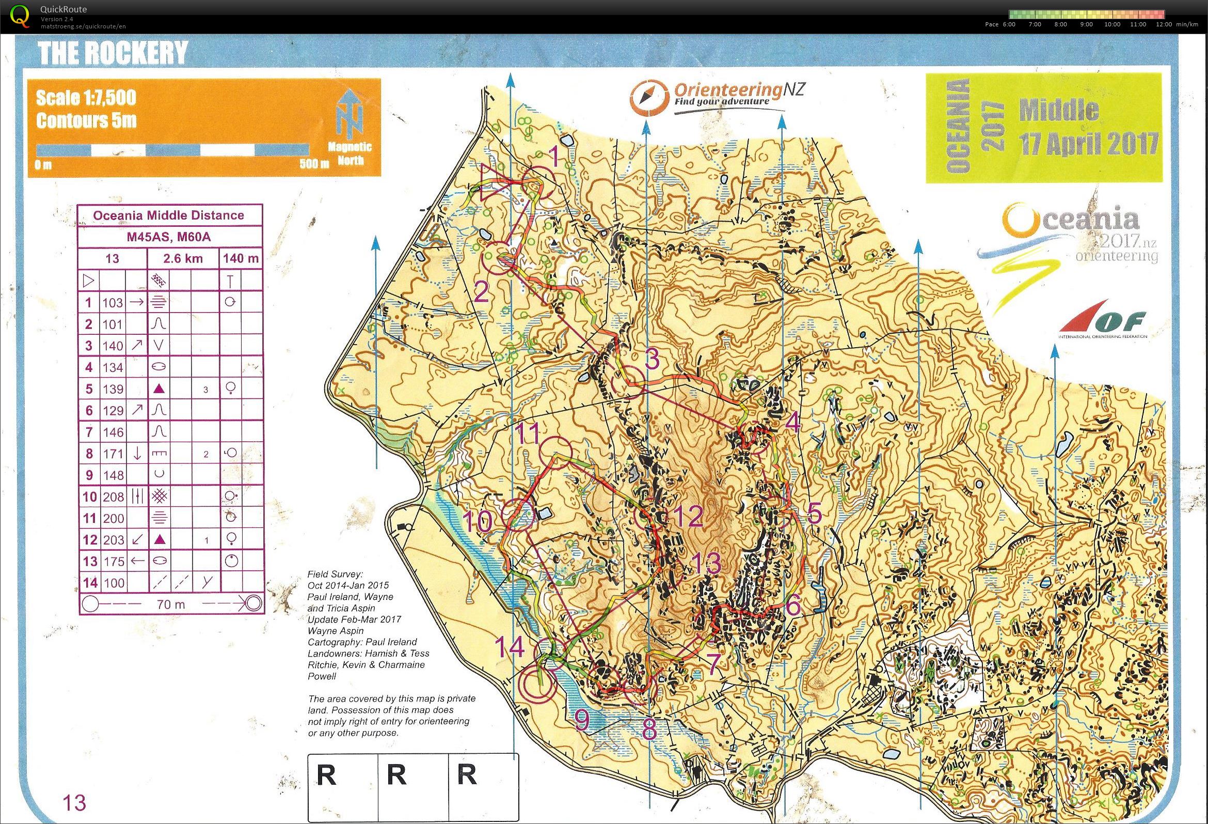The image size is (1208, 824).
Task: Open the matstroeng.se/quickroute/en link
Action: [83, 26]
